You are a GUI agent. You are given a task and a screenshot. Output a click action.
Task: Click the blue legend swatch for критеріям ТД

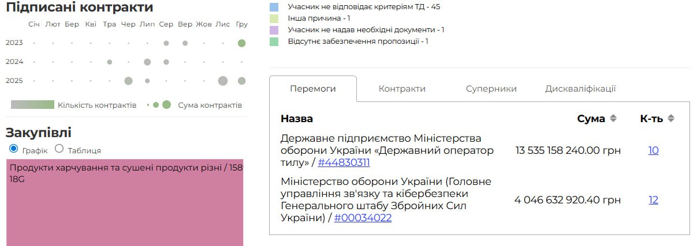click(x=274, y=7)
